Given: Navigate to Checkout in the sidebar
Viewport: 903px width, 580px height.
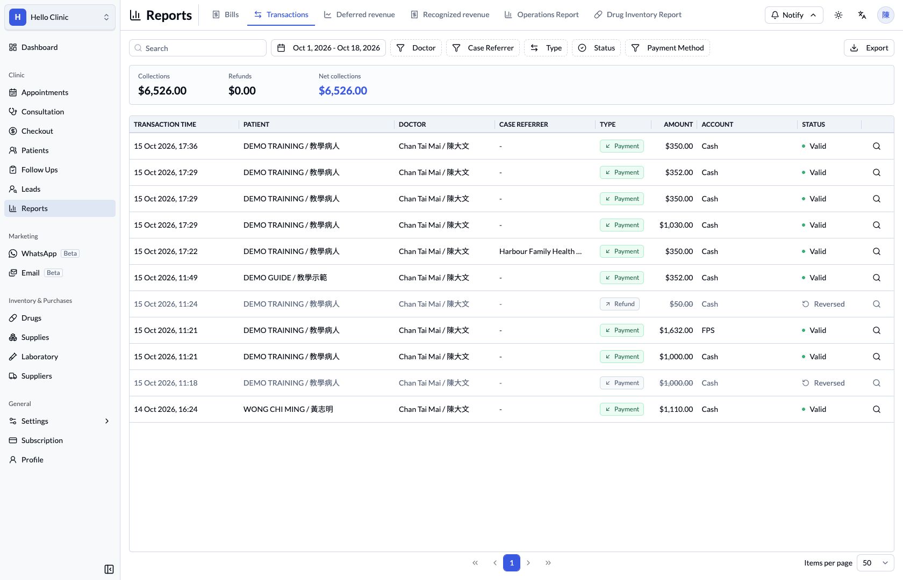Looking at the screenshot, I should (x=60, y=131).
